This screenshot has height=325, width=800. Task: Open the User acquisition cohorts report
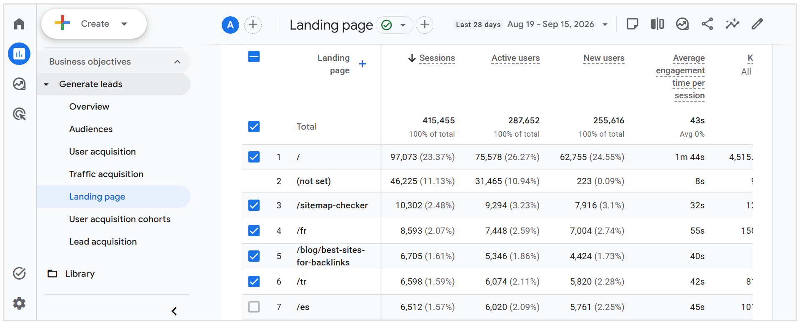[x=120, y=219]
